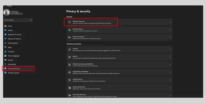This screenshot has height=103, width=206.
Task: Open Searching Windows via its chevron
Action: coord(170,95)
